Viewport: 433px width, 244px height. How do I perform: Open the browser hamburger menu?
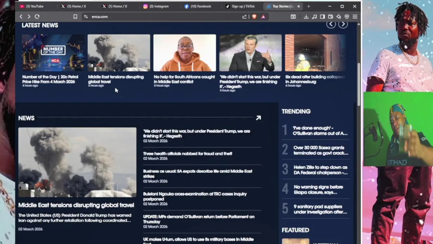[x=355, y=17]
